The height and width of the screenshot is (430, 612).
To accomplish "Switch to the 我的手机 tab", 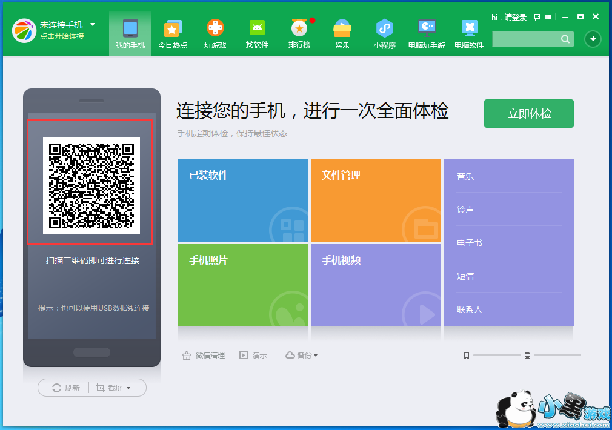I will [130, 34].
